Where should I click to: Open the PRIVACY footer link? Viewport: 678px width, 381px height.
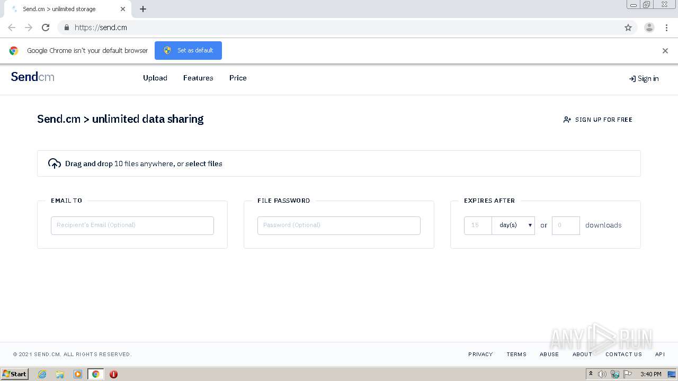point(480,355)
